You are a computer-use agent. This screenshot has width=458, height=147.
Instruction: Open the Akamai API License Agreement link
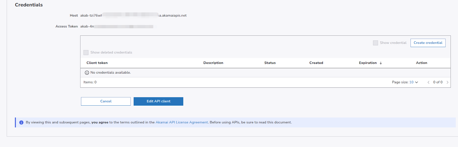pyautogui.click(x=181, y=122)
